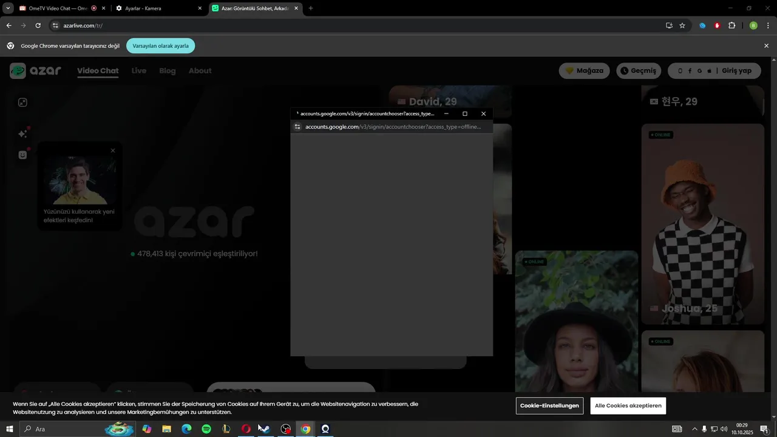The width and height of the screenshot is (777, 437).
Task: Open Joshua, 25 profile card
Action: (703, 224)
